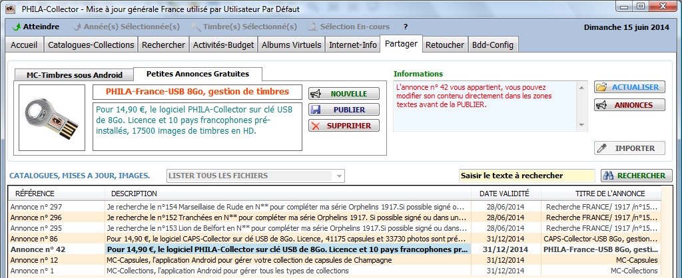Click the floppy disk icon on PUBLIER
The image size is (682, 278).
[x=316, y=110]
